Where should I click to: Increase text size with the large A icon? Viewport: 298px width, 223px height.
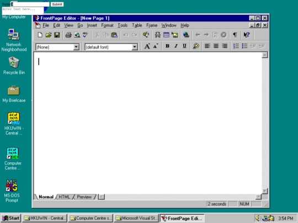pos(147,46)
